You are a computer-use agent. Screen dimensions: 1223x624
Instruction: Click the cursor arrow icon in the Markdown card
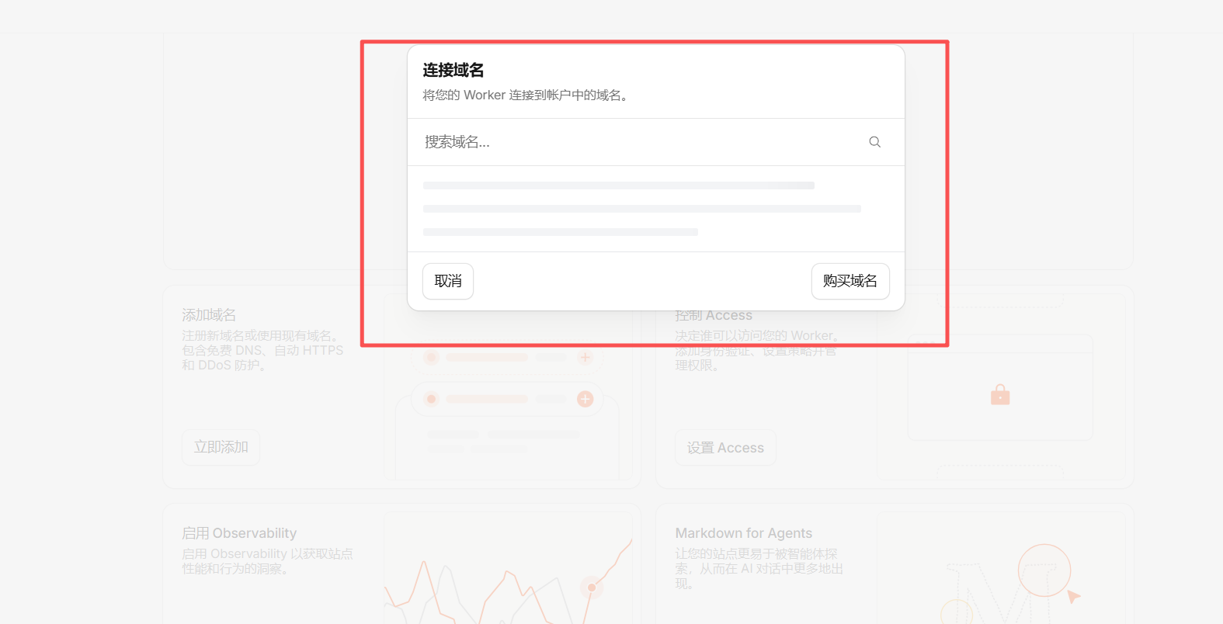coord(1074,596)
